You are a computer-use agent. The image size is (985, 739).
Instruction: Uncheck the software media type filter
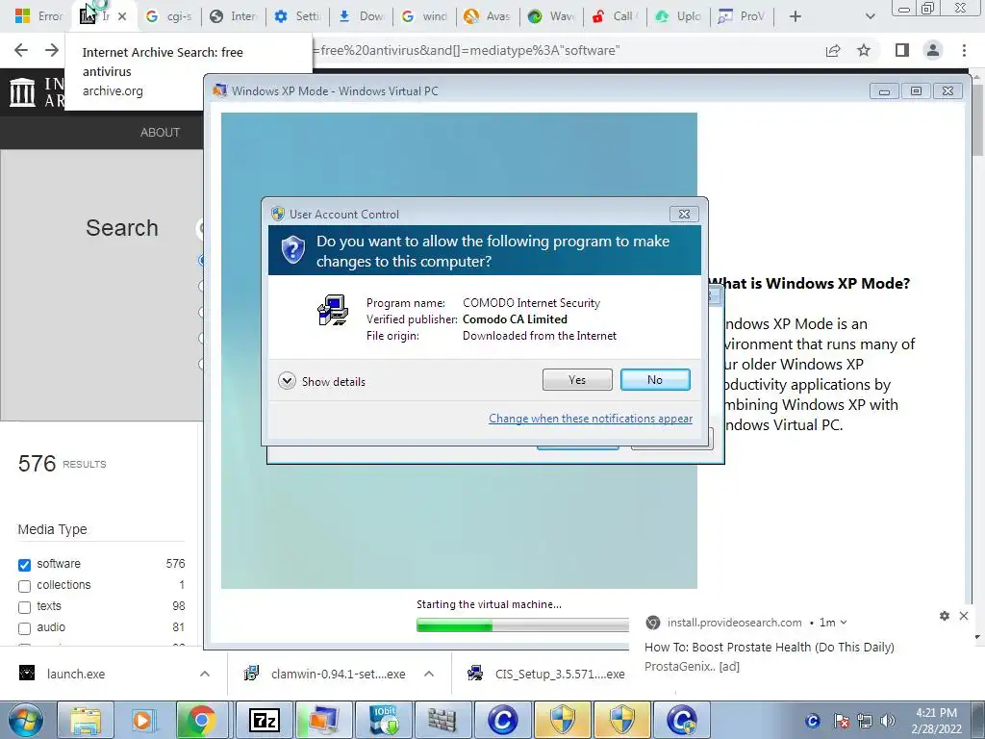pyautogui.click(x=24, y=565)
